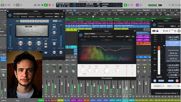Open ChromaVerb Visualización percentage dropdown
Viewport: 181px width, 102px height.
(x=128, y=36)
